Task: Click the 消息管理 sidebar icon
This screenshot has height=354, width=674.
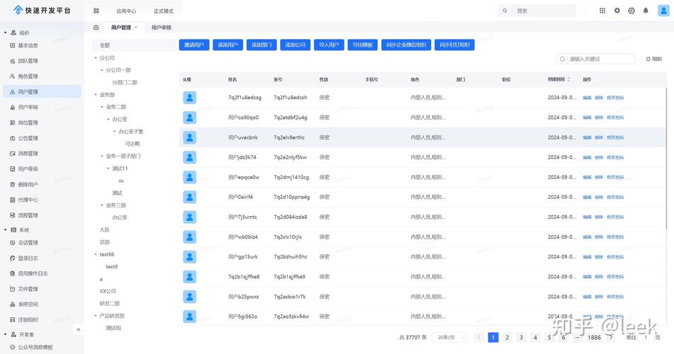Action: point(13,154)
